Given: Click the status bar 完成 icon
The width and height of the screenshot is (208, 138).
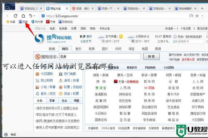Looking at the screenshot, I should [6, 135].
